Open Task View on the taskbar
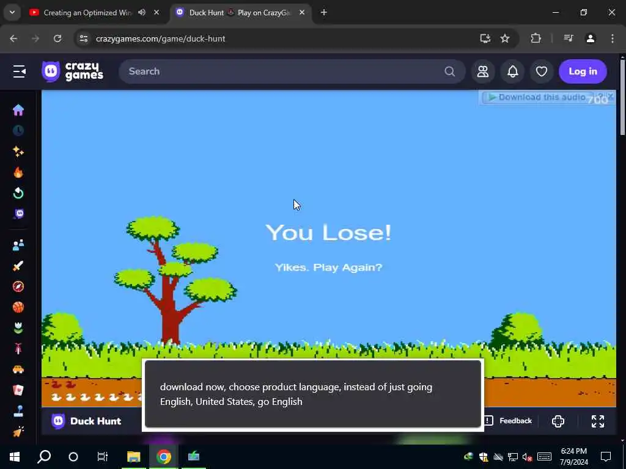Screen dimensions: 626x469 [103, 457]
